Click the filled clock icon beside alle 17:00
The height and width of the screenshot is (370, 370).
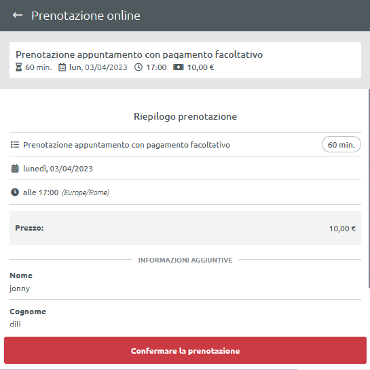(15, 192)
